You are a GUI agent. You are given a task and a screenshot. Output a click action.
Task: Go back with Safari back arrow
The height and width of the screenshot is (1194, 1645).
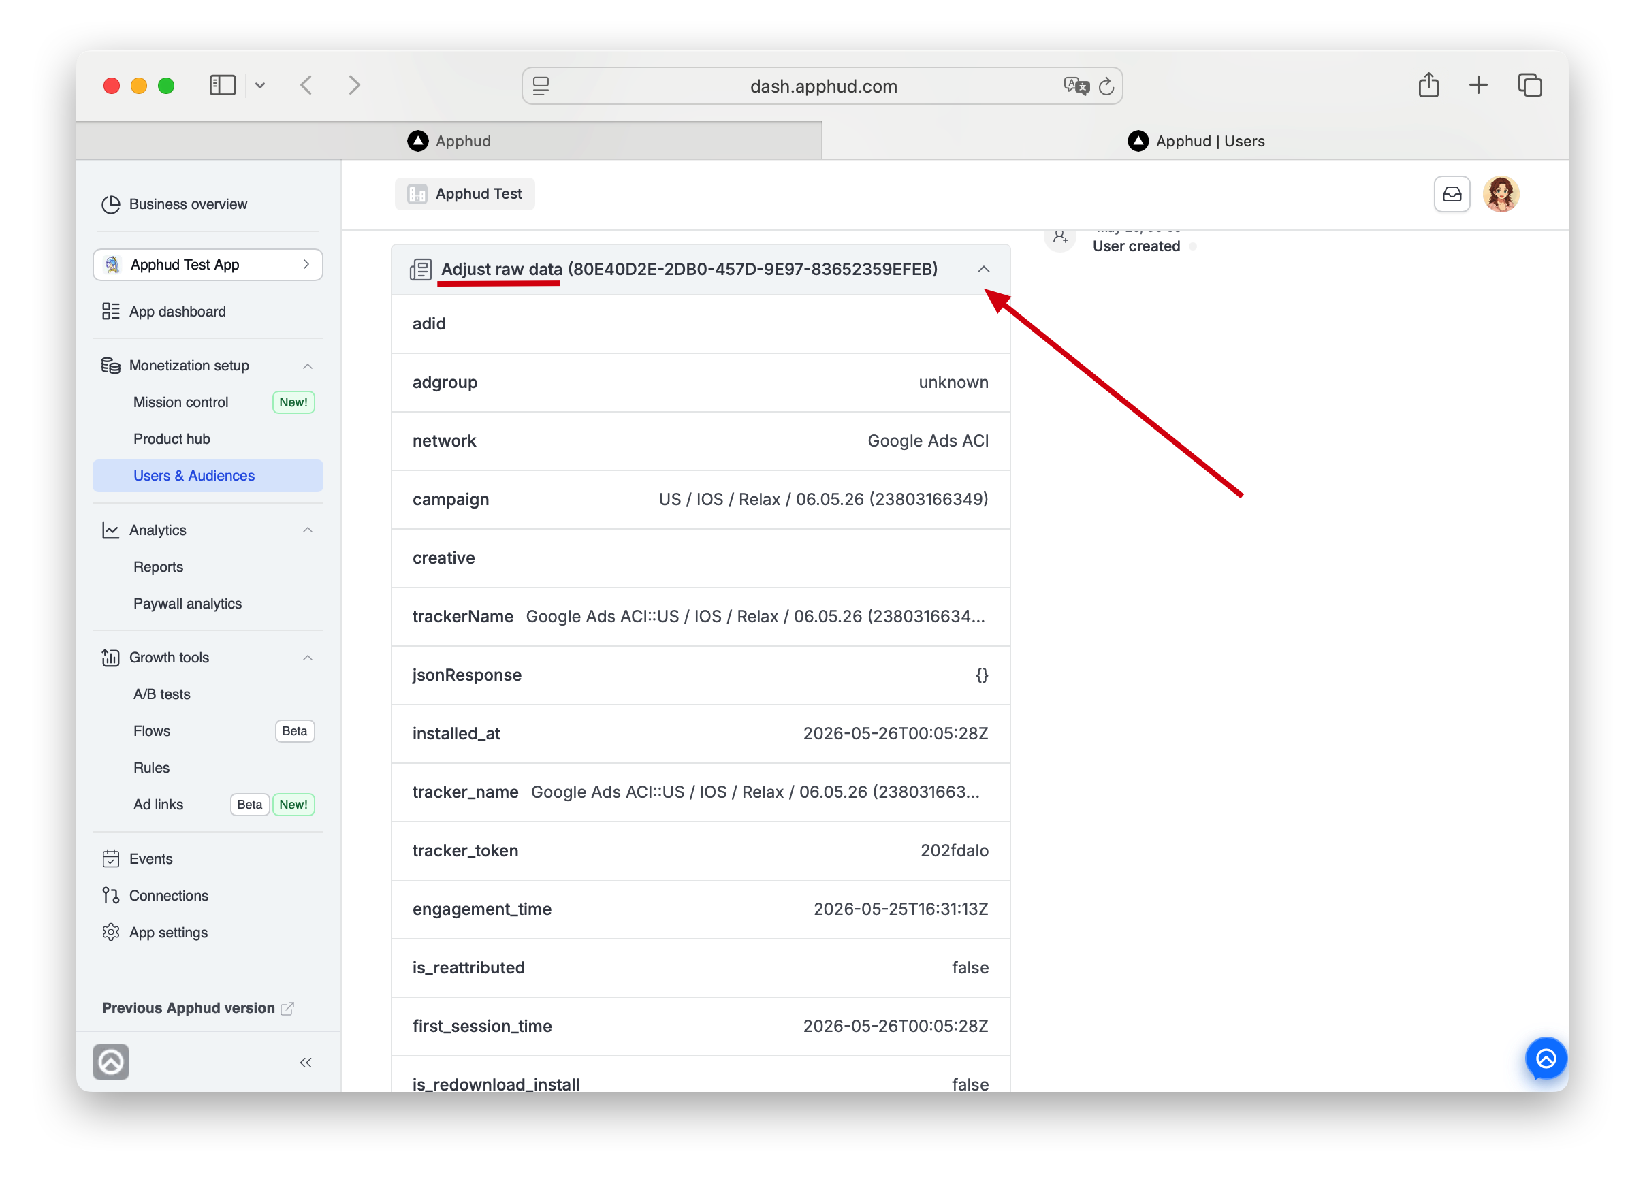307,86
